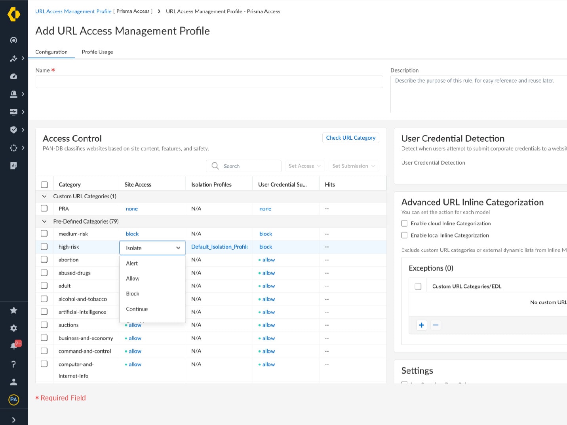Open the settings gear in sidebar

tap(14, 328)
